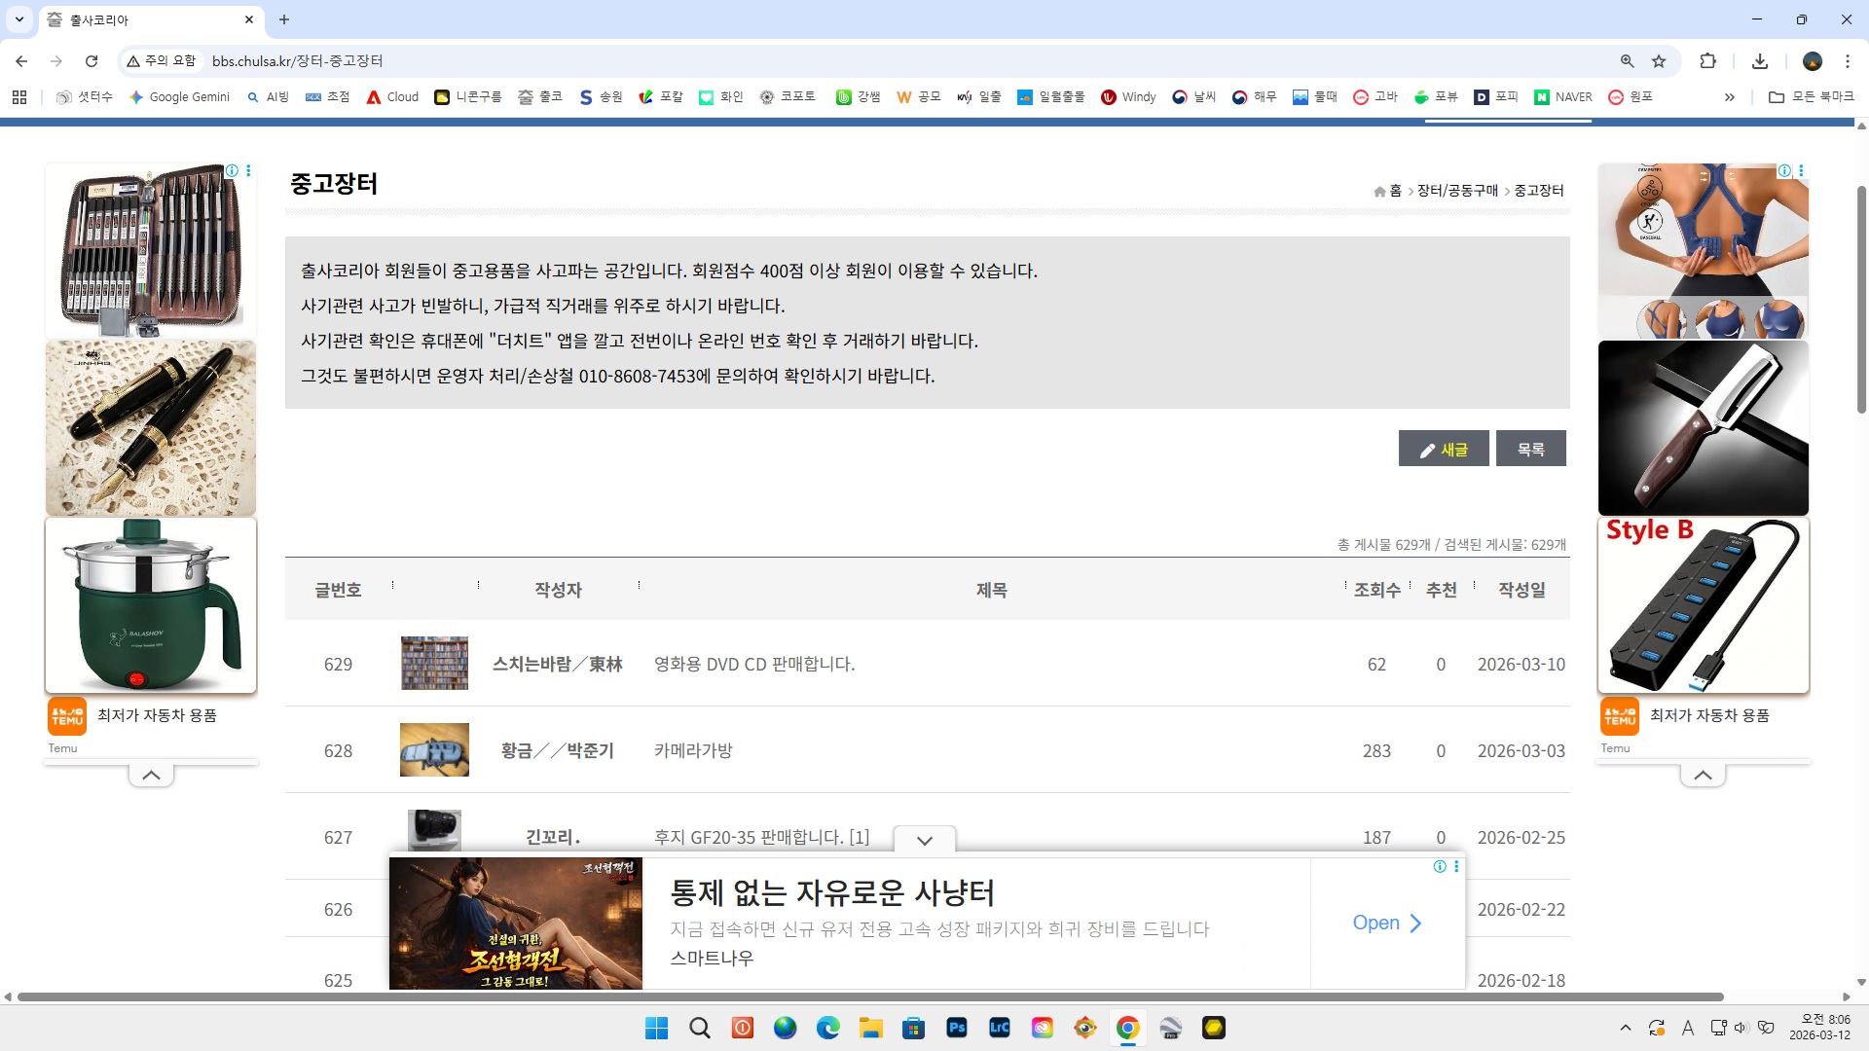The image size is (1869, 1051).
Task: Select the 출사코리아 browser tab
Action: point(146,19)
